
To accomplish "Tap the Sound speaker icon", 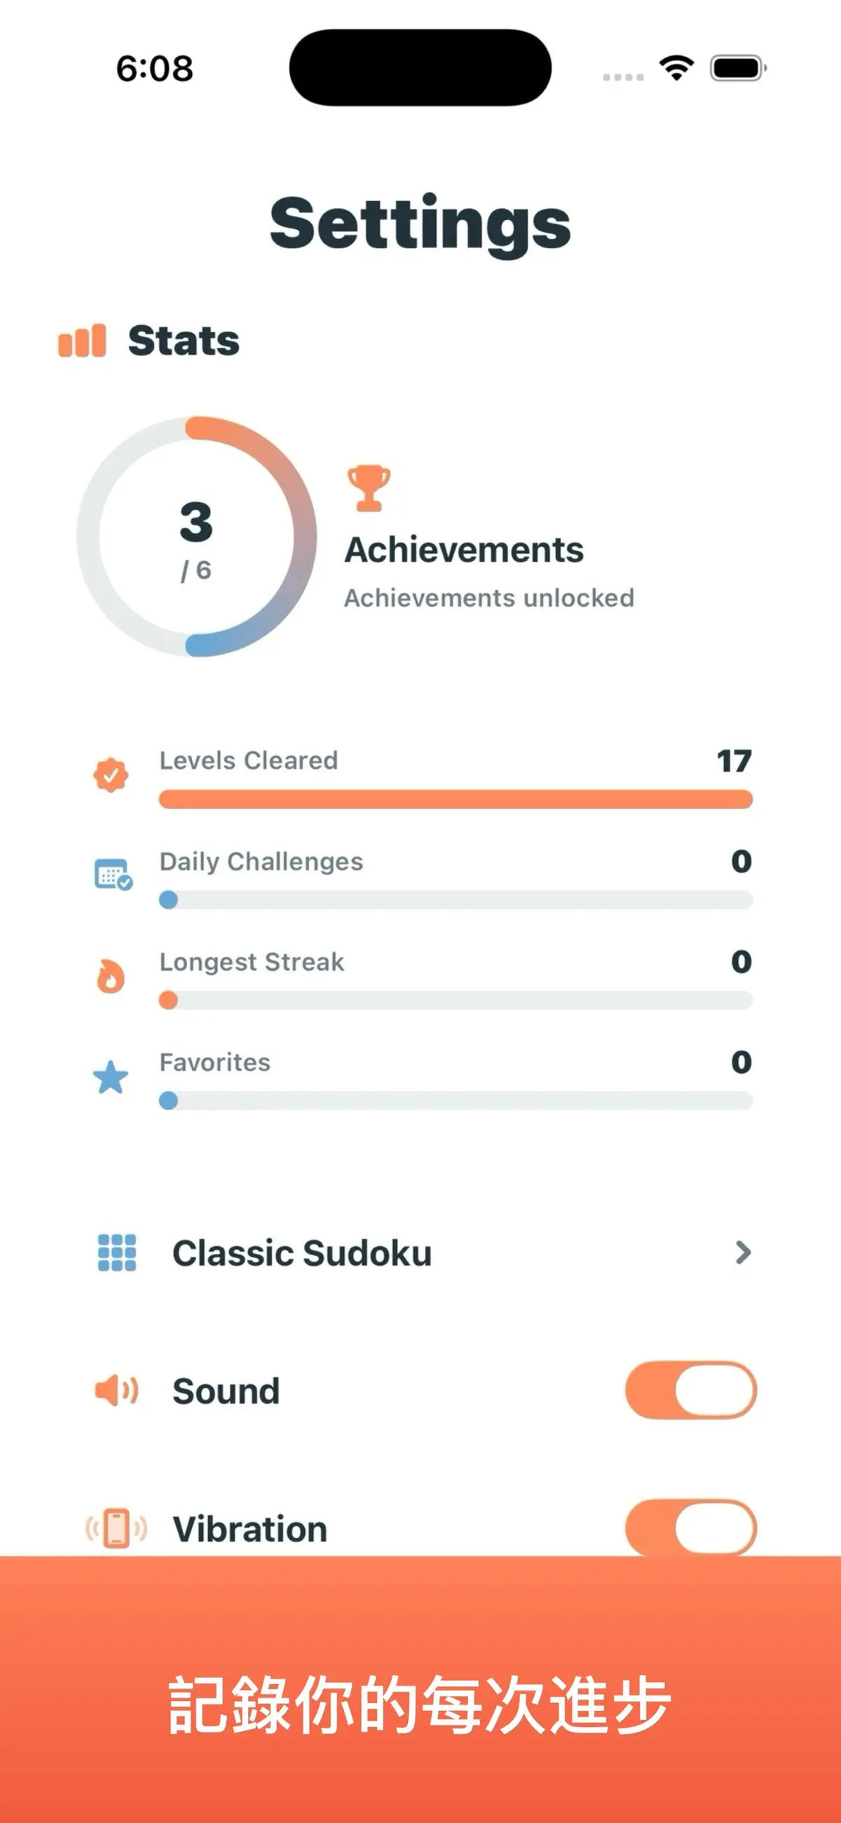I will (117, 1391).
